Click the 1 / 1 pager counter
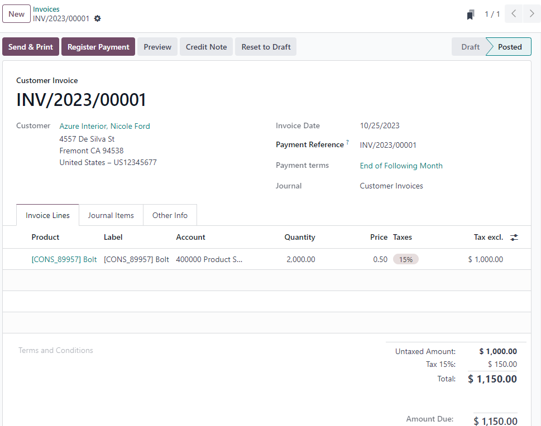 (492, 14)
